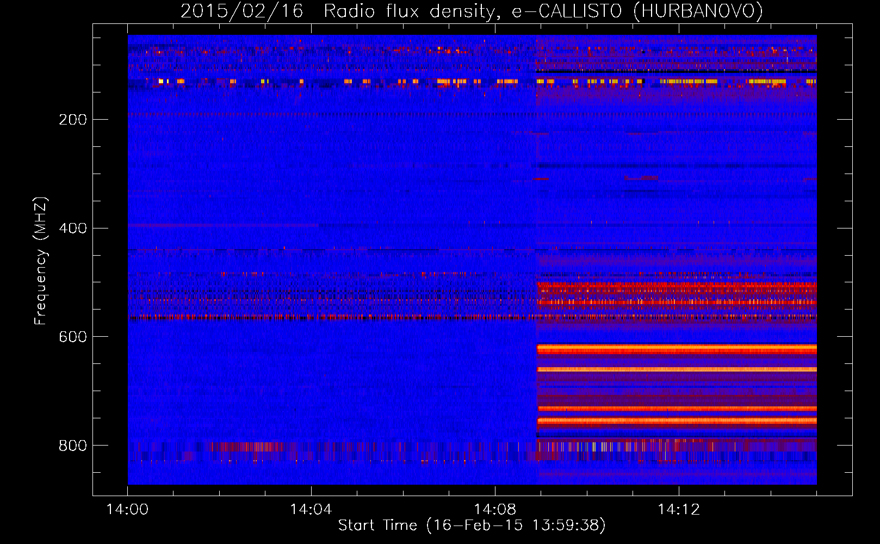Click the 400 frequency tick label
The image size is (880, 544).
pyautogui.click(x=72, y=228)
